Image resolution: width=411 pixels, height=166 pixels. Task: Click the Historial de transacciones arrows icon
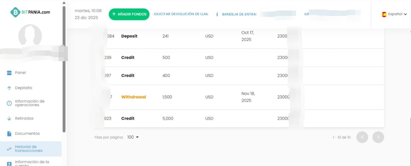[9, 149]
